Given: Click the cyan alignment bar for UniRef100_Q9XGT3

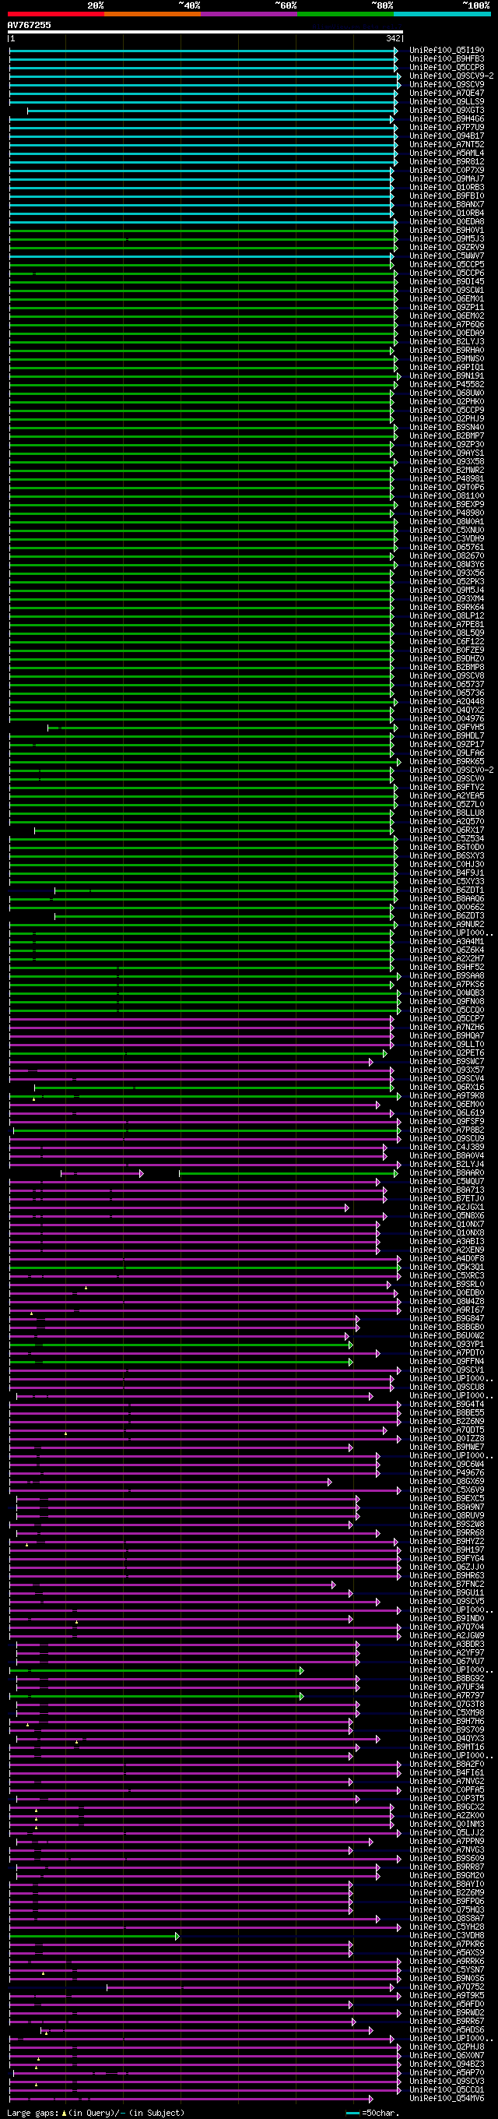Looking at the screenshot, I should (212, 110).
